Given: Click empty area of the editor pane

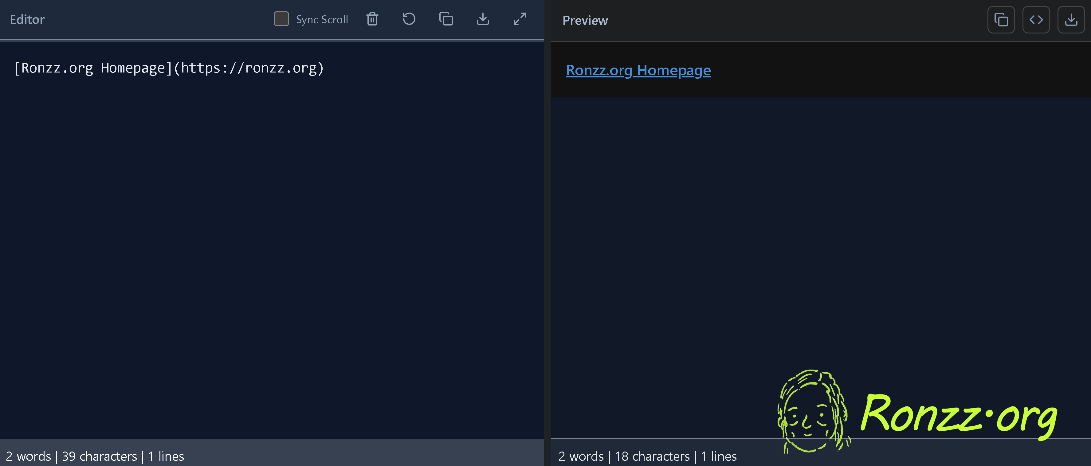Looking at the screenshot, I should click(x=271, y=254).
